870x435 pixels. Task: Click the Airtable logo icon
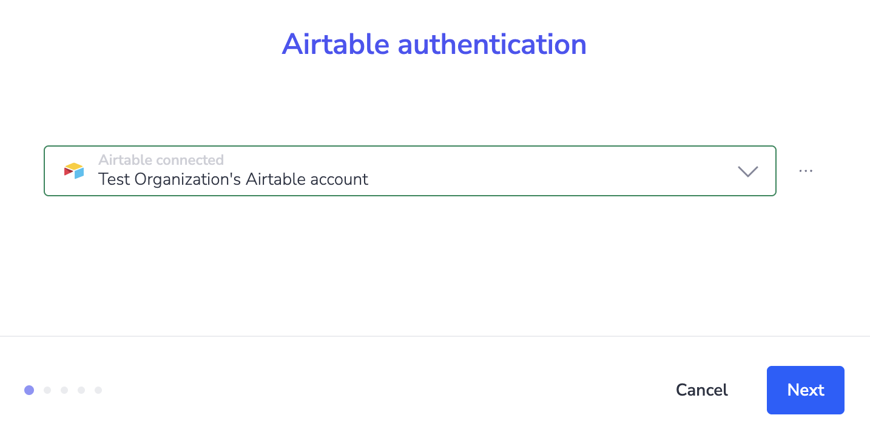74,171
